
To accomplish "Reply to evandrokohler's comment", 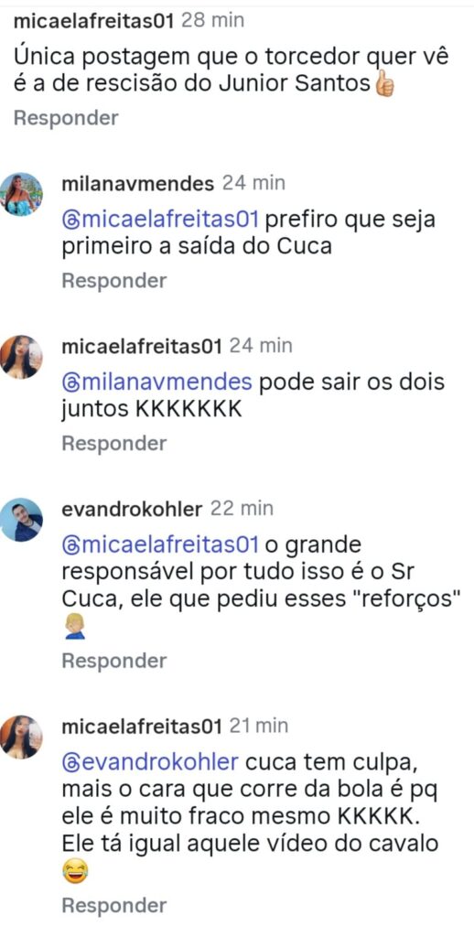I will coord(114,661).
